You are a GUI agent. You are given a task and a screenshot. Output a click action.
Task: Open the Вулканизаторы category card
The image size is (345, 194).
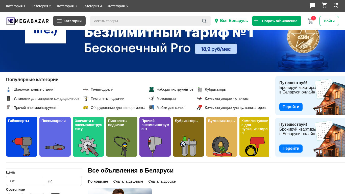pyautogui.click(x=222, y=137)
